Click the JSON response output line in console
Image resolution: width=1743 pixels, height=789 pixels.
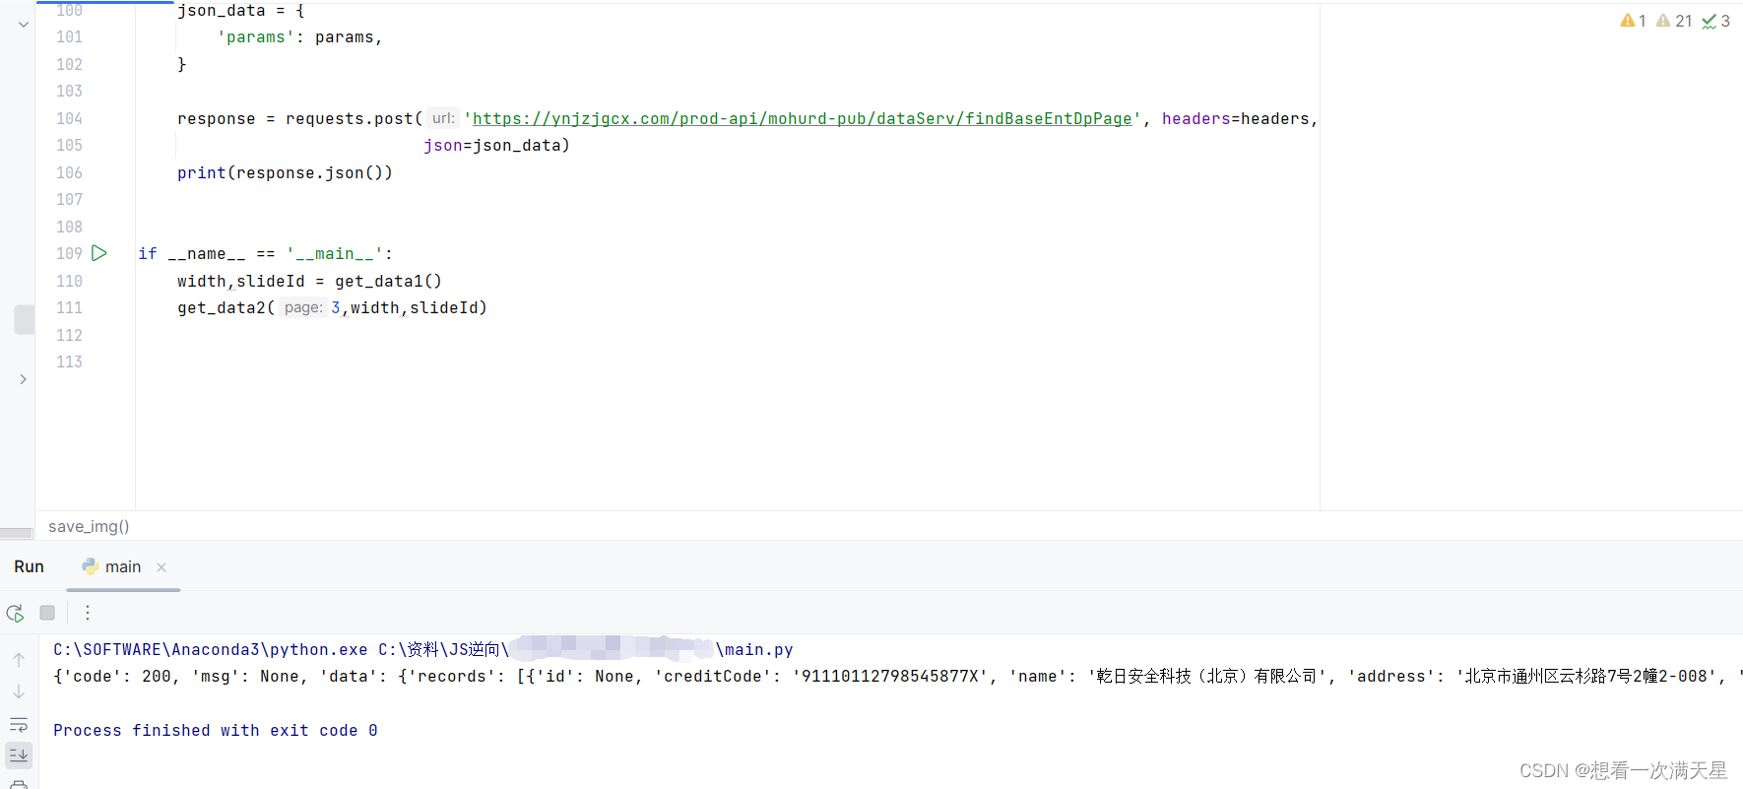(x=897, y=676)
